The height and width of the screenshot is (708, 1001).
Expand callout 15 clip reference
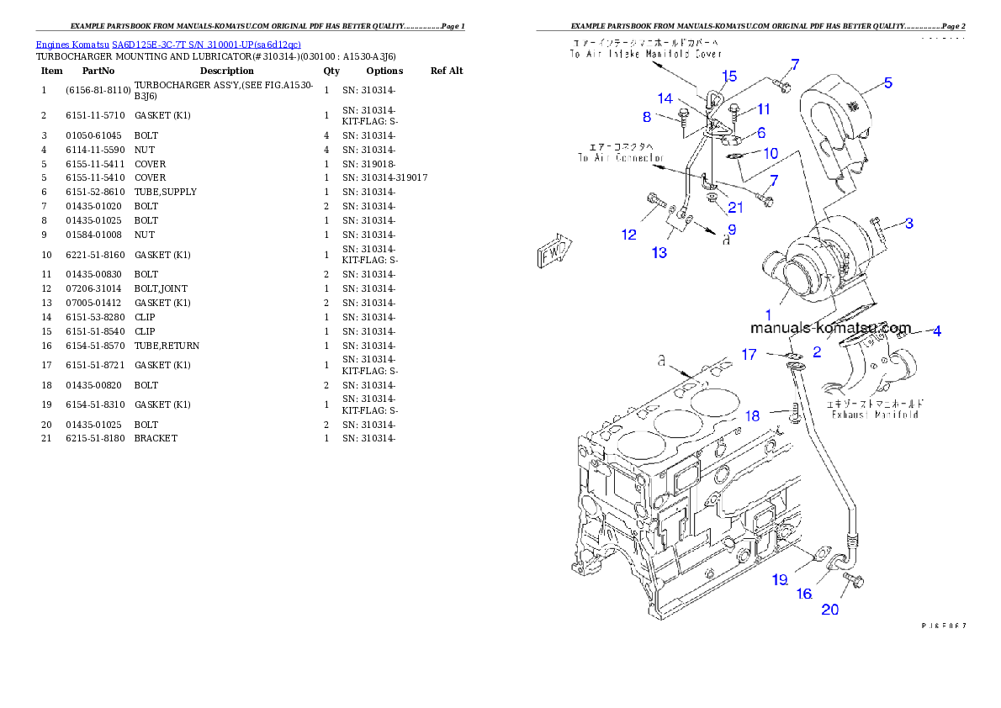click(729, 76)
